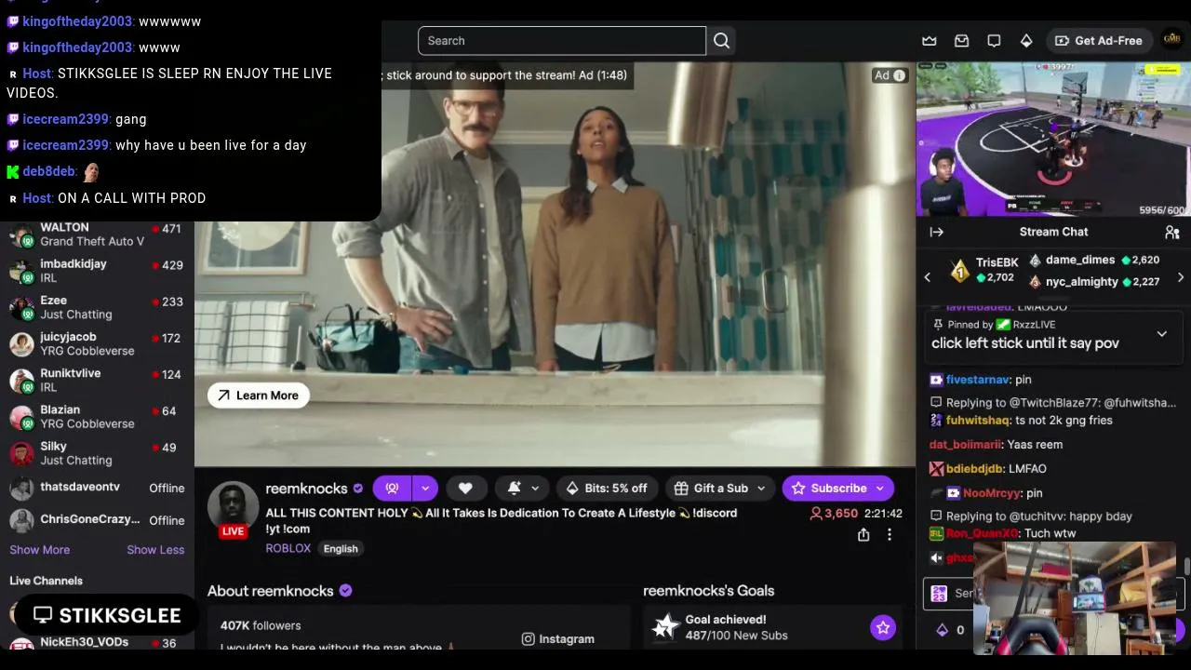Click the 3,650 viewer count
The image size is (1191, 670).
834,514
